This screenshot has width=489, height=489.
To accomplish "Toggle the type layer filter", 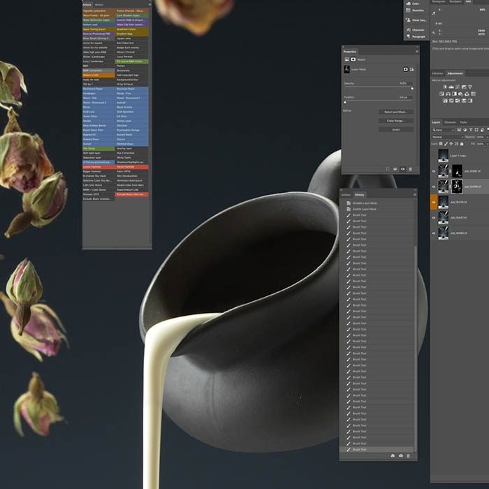I will 471,130.
